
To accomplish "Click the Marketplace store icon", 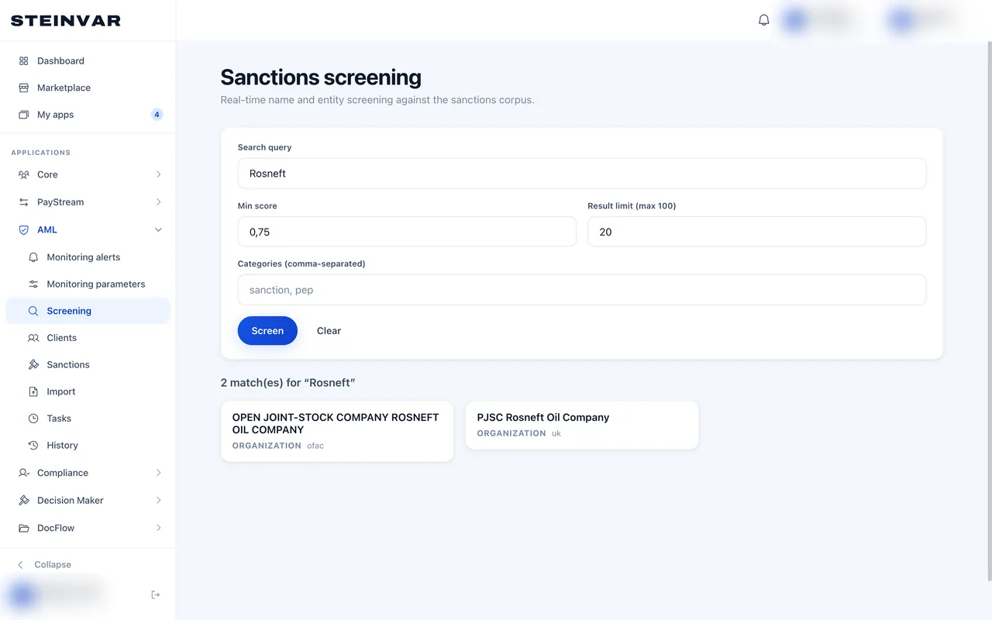I will coord(24,88).
